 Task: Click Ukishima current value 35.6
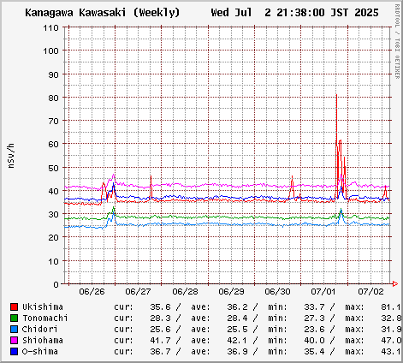pos(160,306)
